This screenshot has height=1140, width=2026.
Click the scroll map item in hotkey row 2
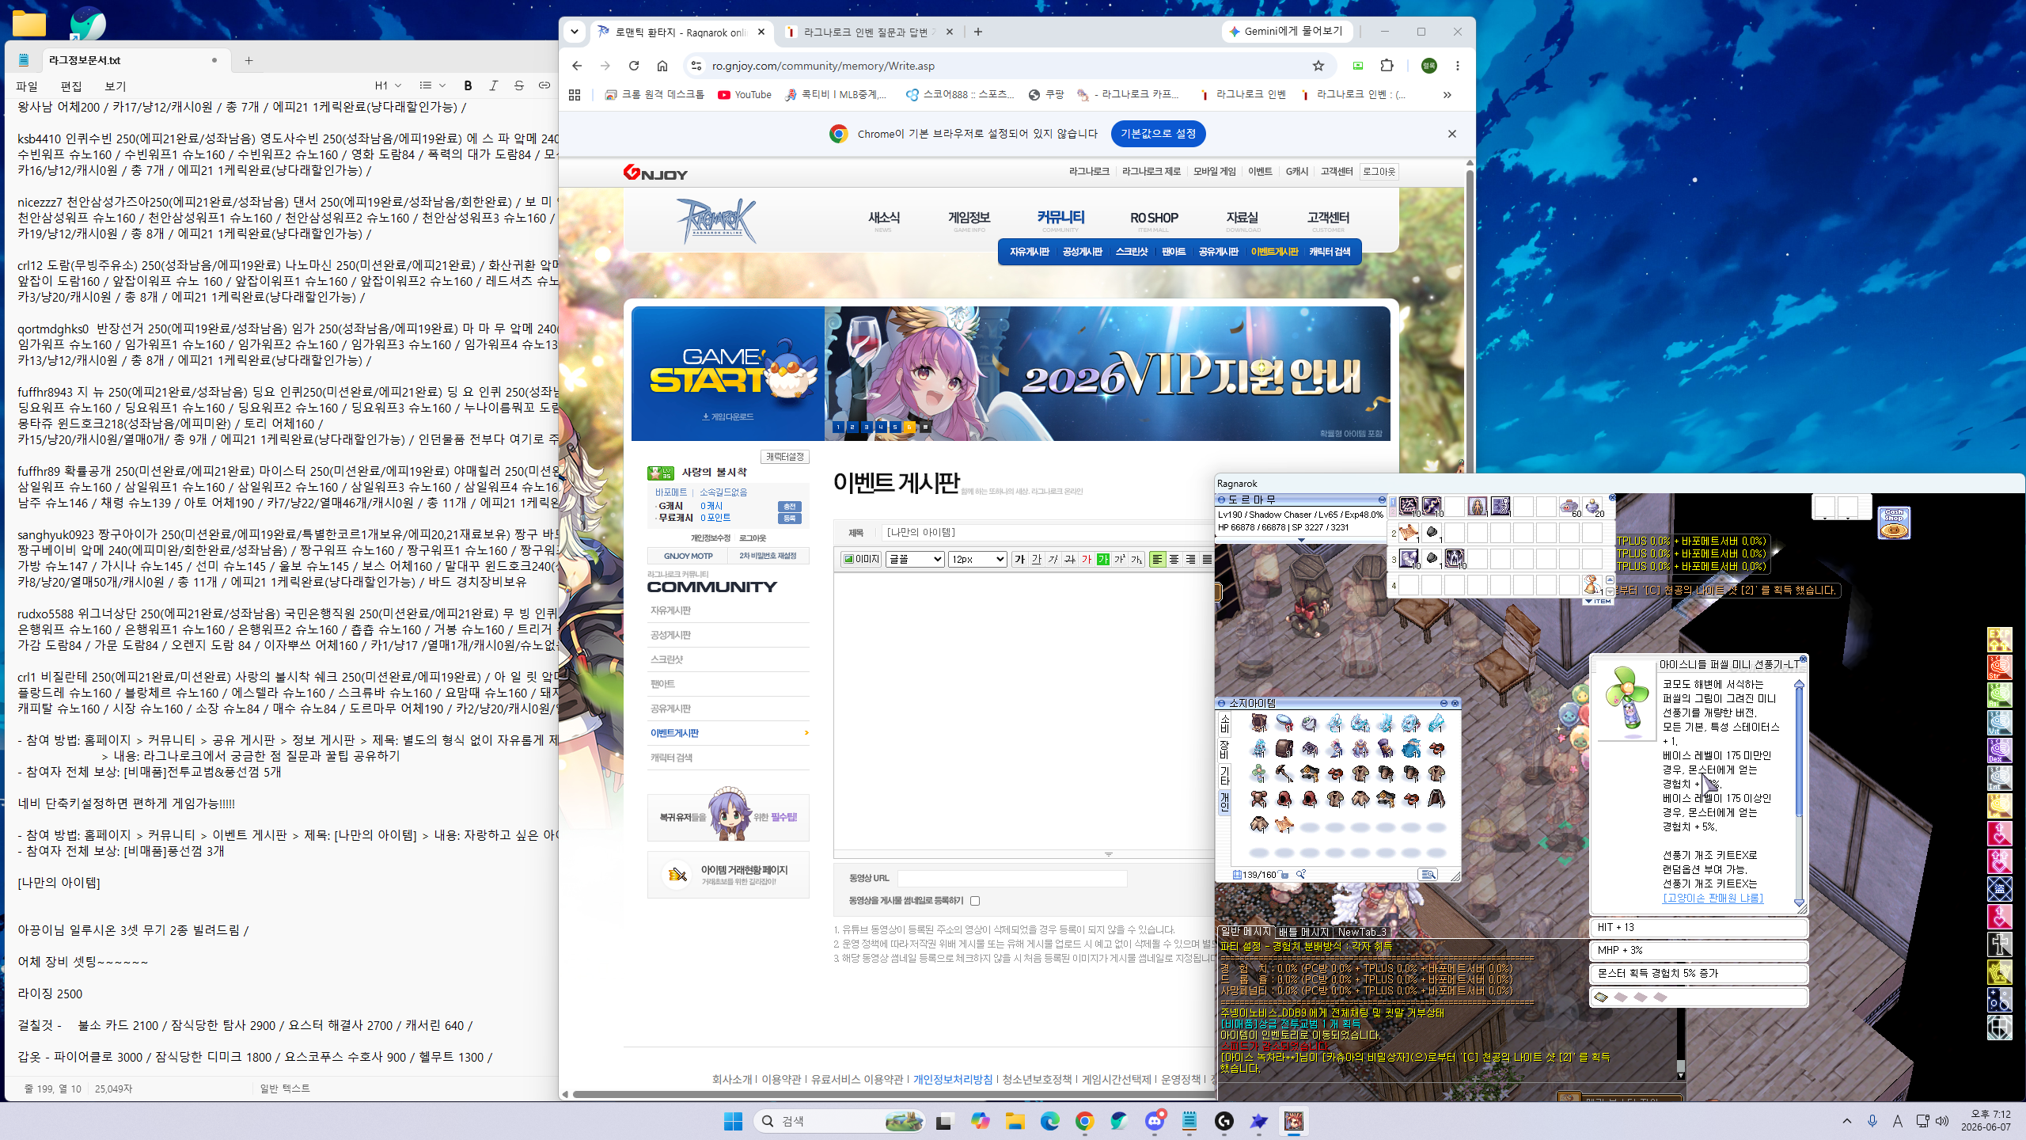point(1409,533)
